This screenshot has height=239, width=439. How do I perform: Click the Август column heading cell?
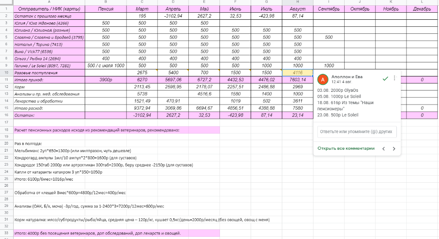[298, 9]
